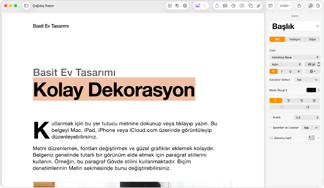Switch to the Stil tab
The width and height of the screenshot is (324, 188).
click(277, 39)
